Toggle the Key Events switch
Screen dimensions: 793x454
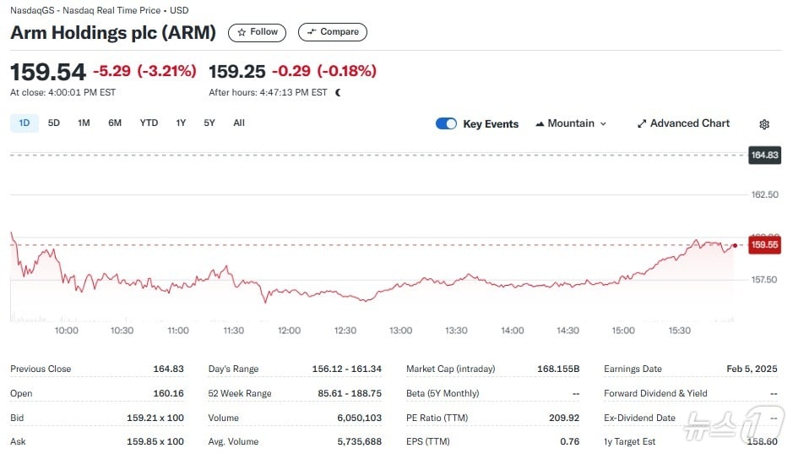(446, 123)
